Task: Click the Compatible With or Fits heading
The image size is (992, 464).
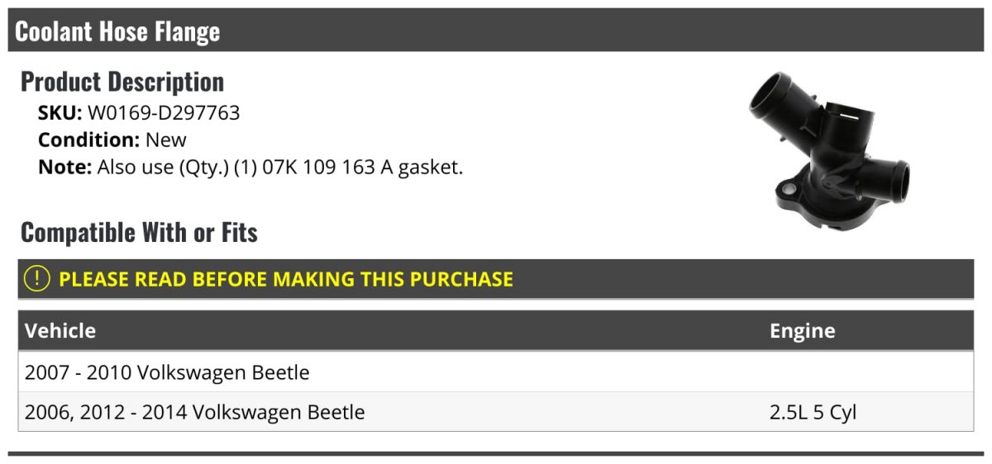Action: click(139, 233)
